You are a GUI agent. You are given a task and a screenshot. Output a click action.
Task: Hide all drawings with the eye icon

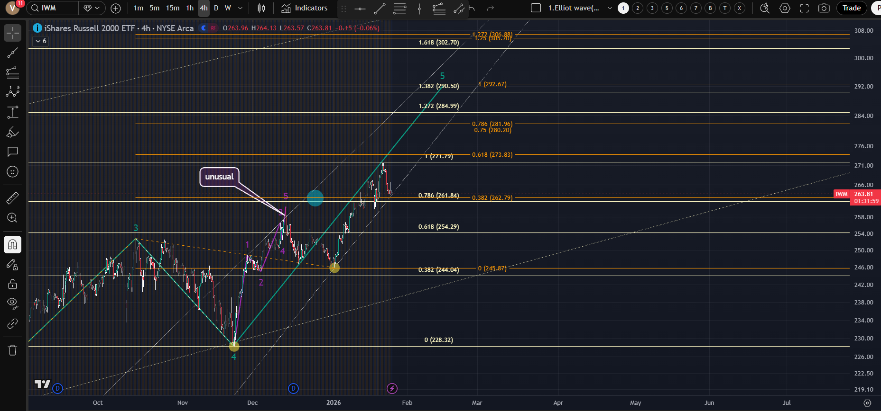coord(13,303)
